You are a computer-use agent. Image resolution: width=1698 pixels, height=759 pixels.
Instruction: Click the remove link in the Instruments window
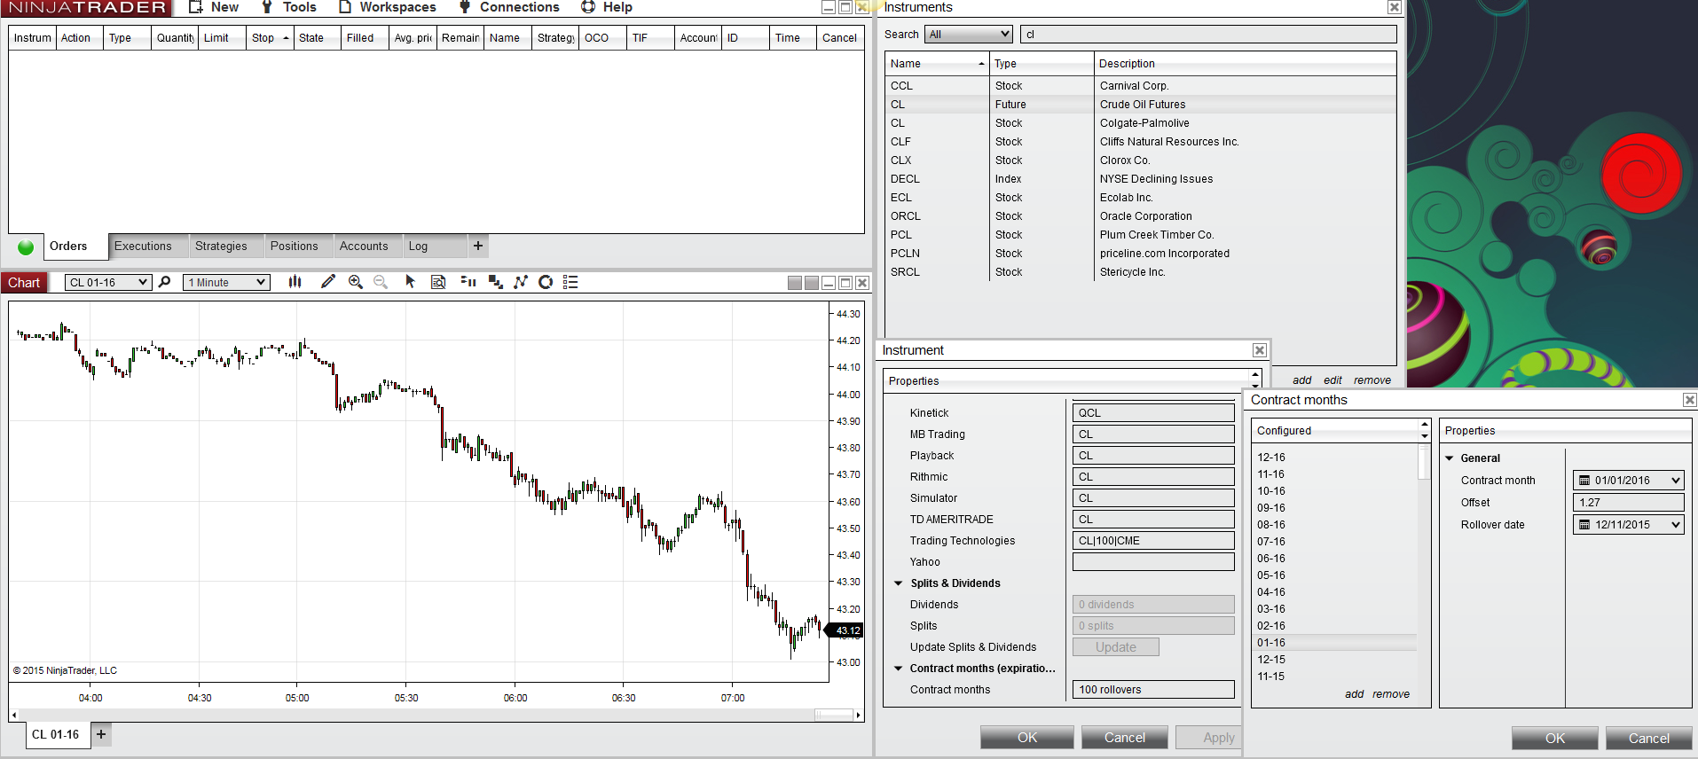coord(1372,380)
